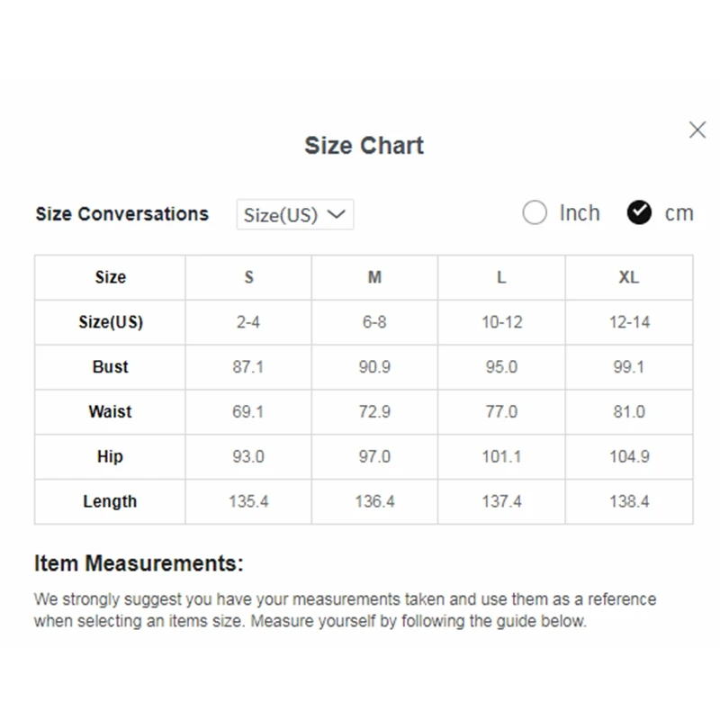The width and height of the screenshot is (720, 720).
Task: Click the 2-4 US size cell
Action: coord(248,322)
